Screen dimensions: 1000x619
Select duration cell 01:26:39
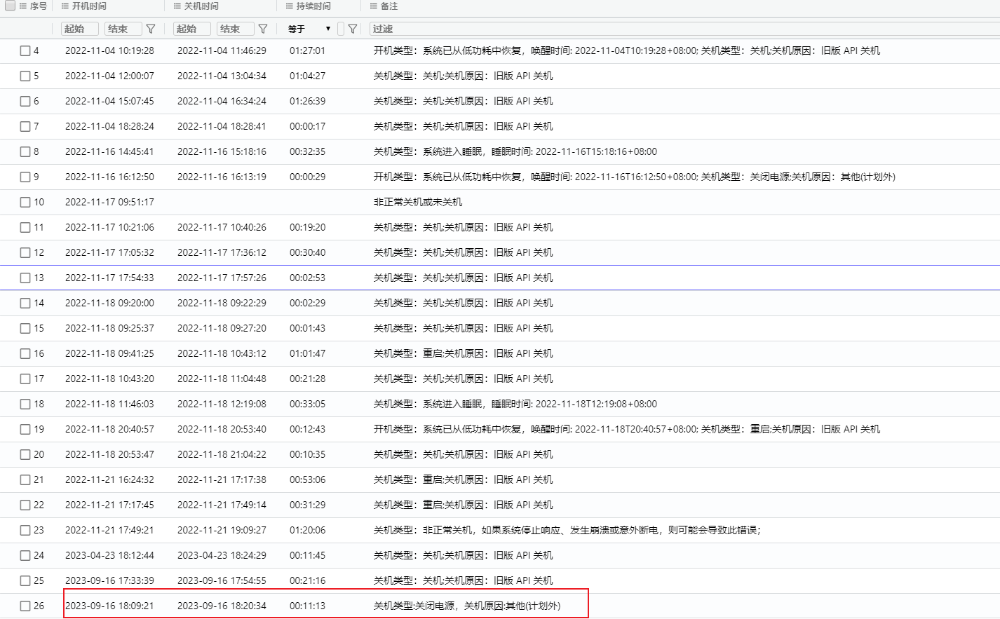tap(307, 101)
